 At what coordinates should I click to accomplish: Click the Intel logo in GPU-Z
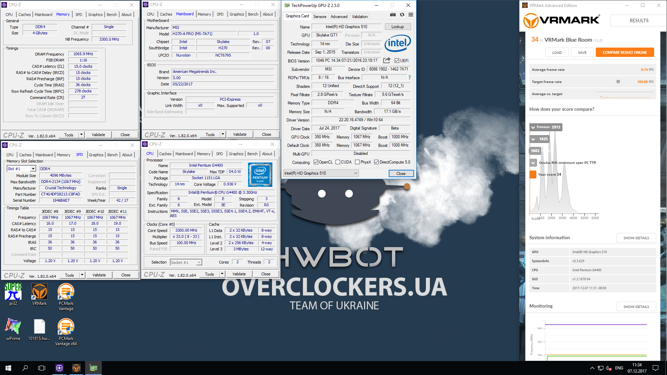click(x=398, y=43)
